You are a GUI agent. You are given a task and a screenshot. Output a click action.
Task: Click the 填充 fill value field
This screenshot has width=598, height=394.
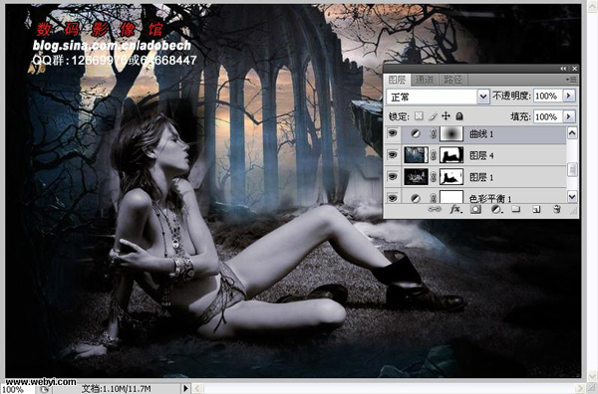547,116
